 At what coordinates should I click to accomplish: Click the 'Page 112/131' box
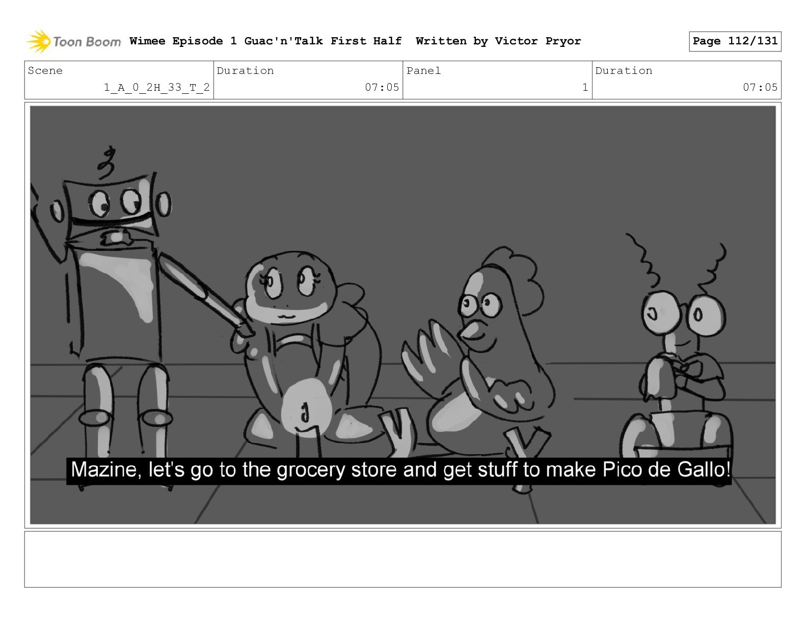click(735, 41)
